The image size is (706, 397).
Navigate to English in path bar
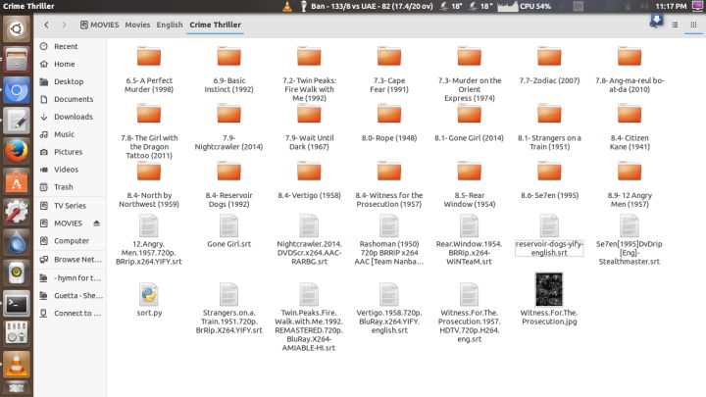(168, 24)
